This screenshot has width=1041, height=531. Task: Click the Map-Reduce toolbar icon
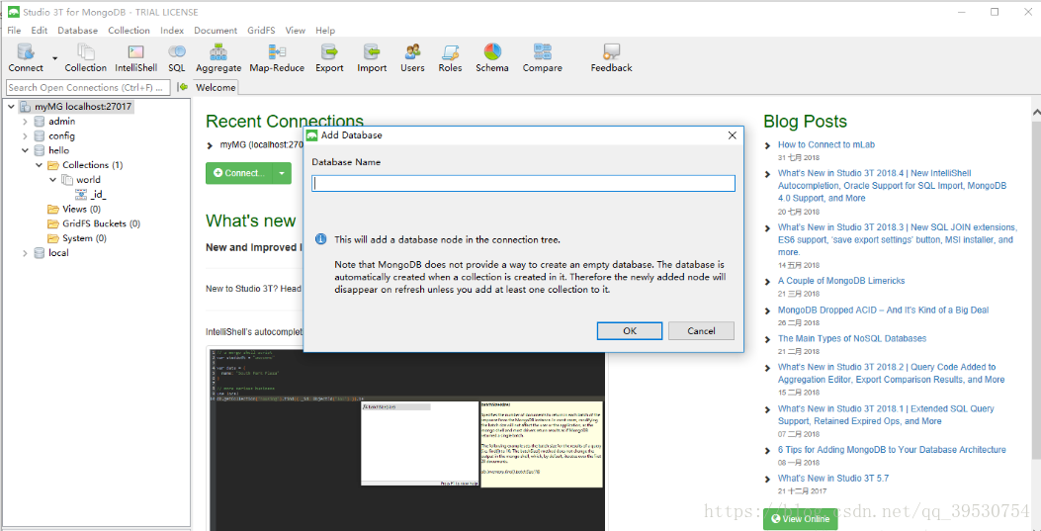click(x=277, y=57)
